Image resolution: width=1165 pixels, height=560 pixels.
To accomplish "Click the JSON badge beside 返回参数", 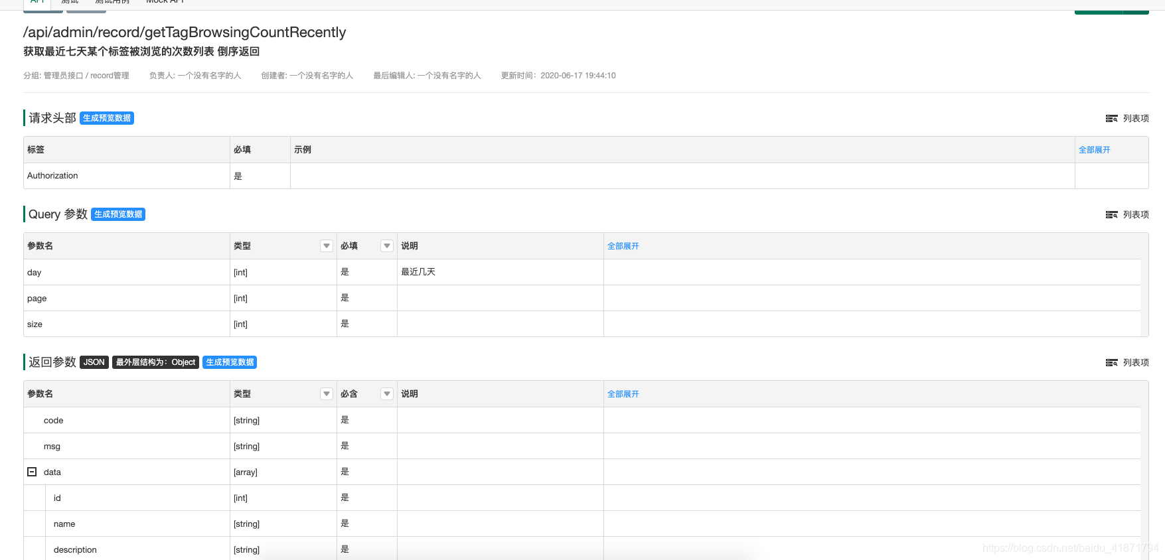I will point(94,362).
